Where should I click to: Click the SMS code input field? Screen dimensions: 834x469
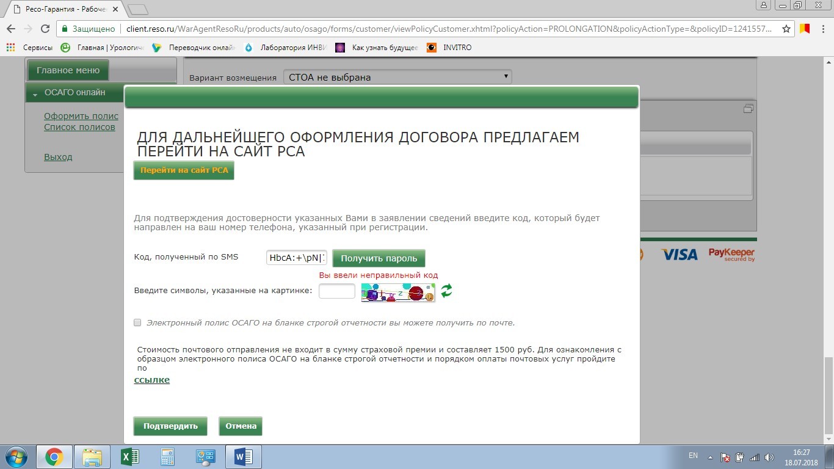coord(297,258)
